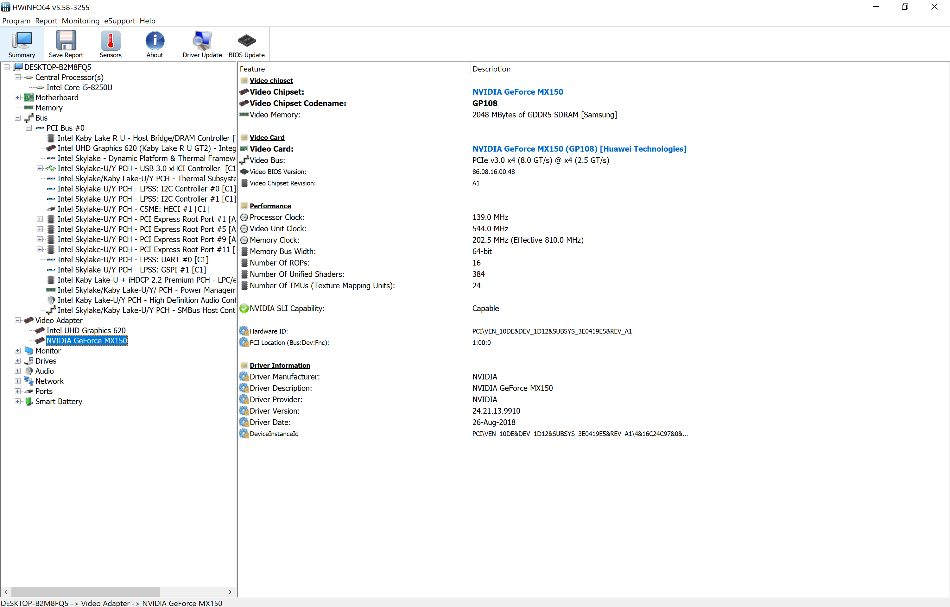Click the Hardware ID gear icon

[x=244, y=331]
